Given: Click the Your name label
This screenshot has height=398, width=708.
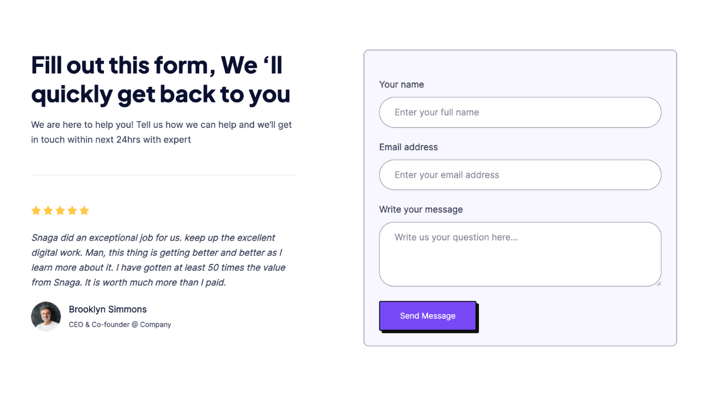Looking at the screenshot, I should [402, 85].
